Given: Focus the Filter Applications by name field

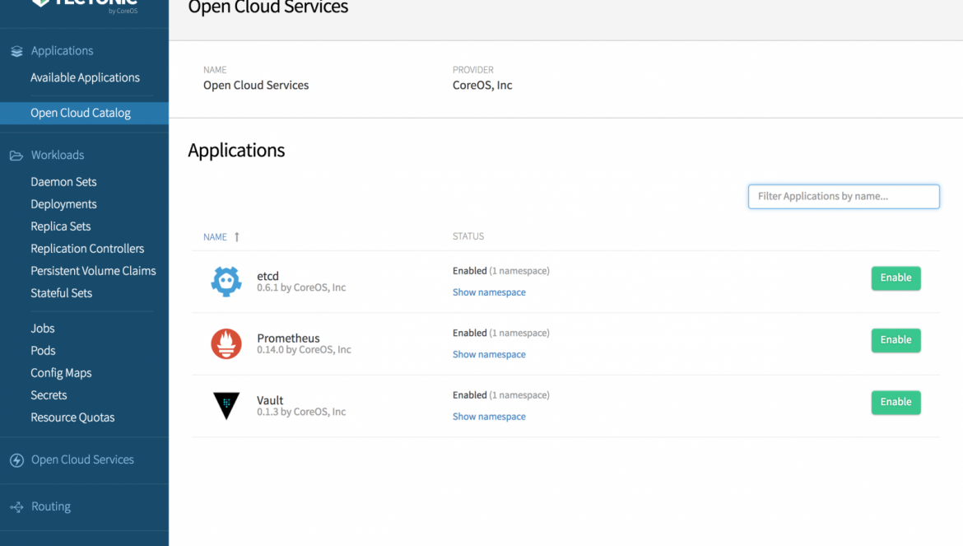Looking at the screenshot, I should coord(843,197).
